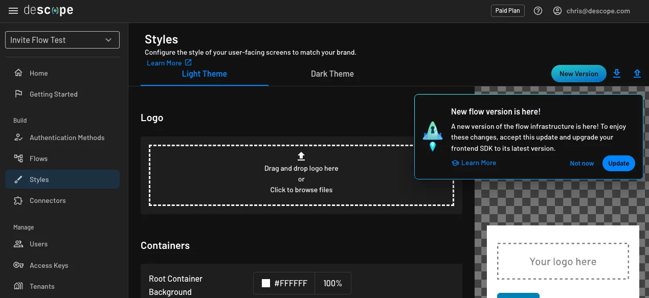Click the upload icon in logo drop zone
The width and height of the screenshot is (649, 298).
[x=301, y=156]
